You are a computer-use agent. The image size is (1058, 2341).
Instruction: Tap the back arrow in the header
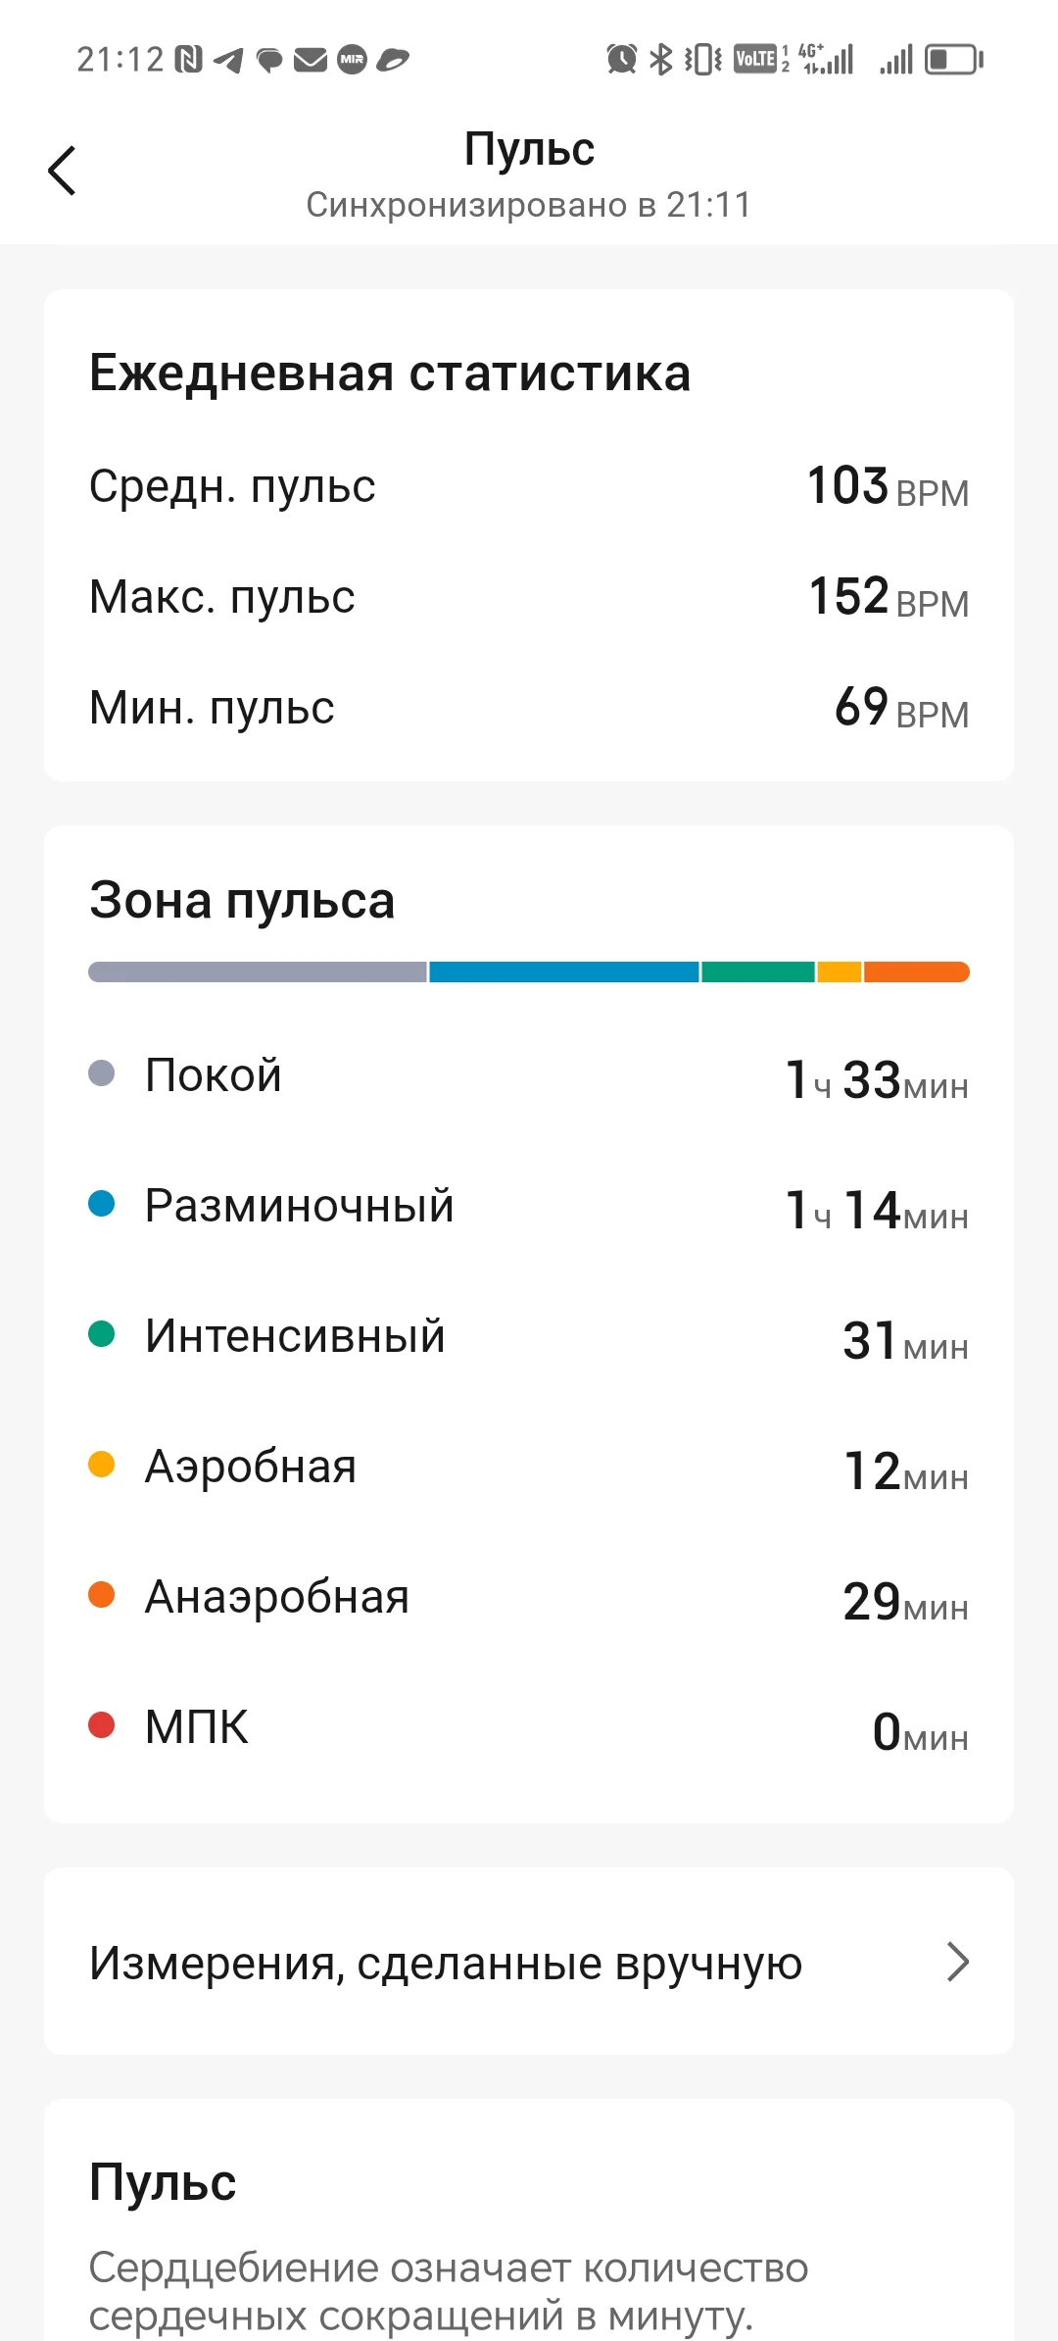coord(63,171)
